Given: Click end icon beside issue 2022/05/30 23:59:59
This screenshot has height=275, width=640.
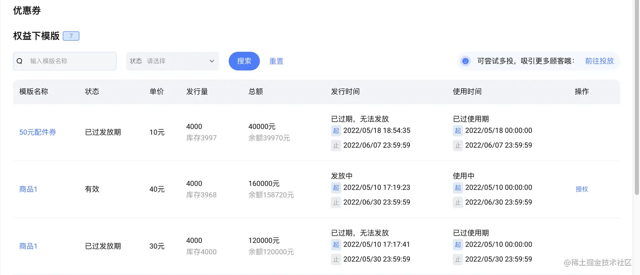Looking at the screenshot, I should [336, 259].
